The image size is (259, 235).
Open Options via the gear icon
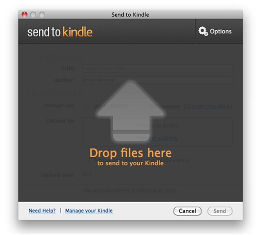(x=203, y=31)
